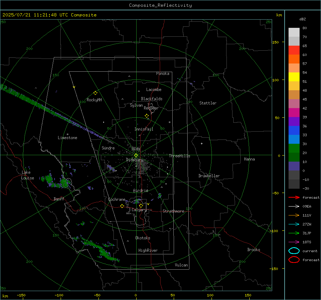Click the asterisk marker above Limestone
This screenshot has height=300, width=321.
pyautogui.click(x=67, y=134)
